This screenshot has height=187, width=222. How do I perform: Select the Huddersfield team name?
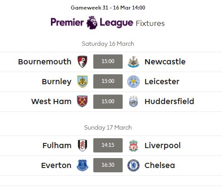click(169, 101)
